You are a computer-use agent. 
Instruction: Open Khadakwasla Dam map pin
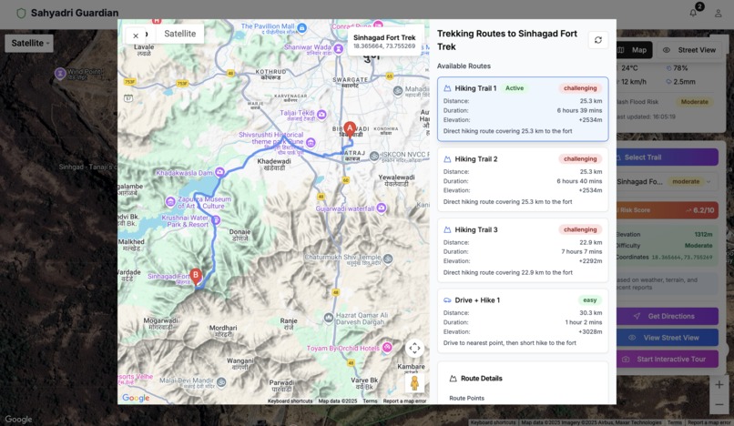pyautogui.click(x=219, y=172)
